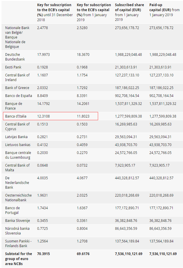
Task: Select the Banka Slovenije row label
Action: coord(17,220)
